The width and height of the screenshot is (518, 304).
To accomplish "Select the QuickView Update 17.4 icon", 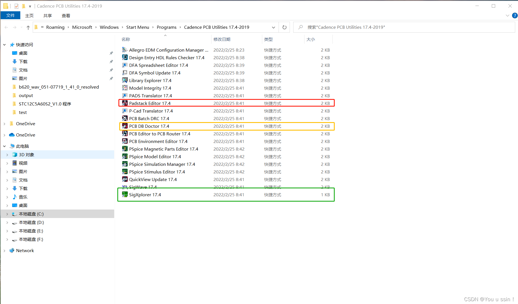I will pyautogui.click(x=125, y=179).
